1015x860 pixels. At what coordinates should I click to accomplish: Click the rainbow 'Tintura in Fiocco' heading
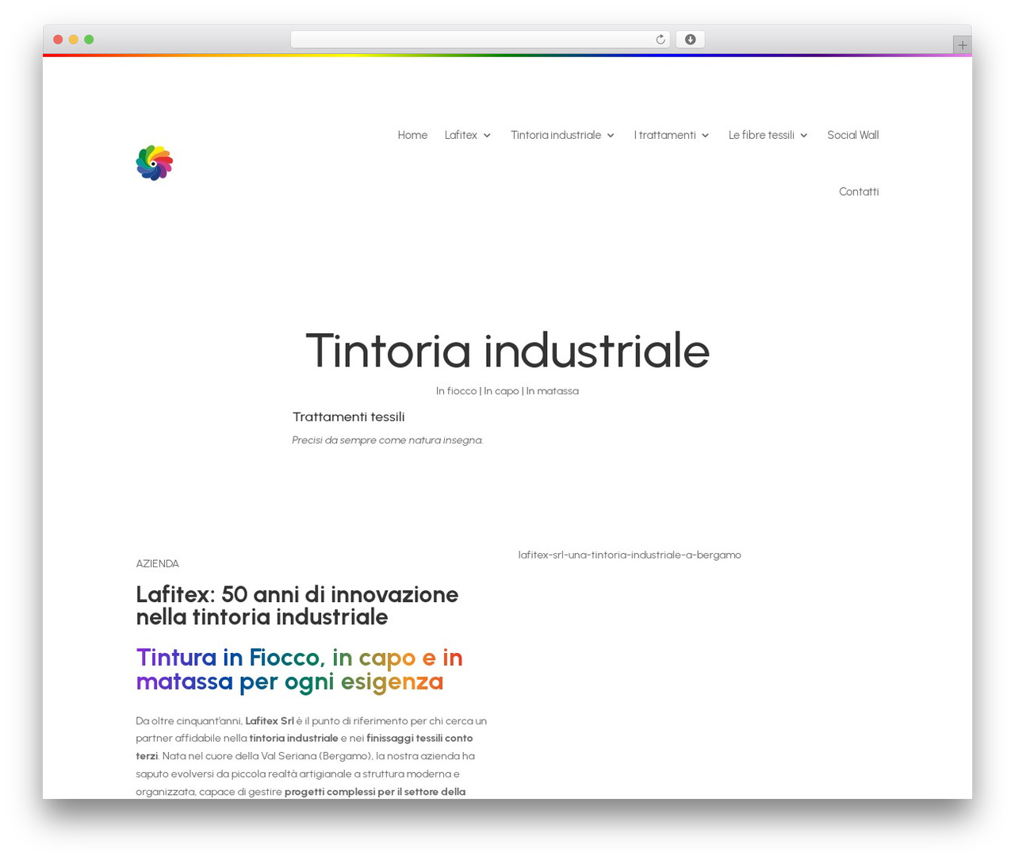(x=300, y=670)
